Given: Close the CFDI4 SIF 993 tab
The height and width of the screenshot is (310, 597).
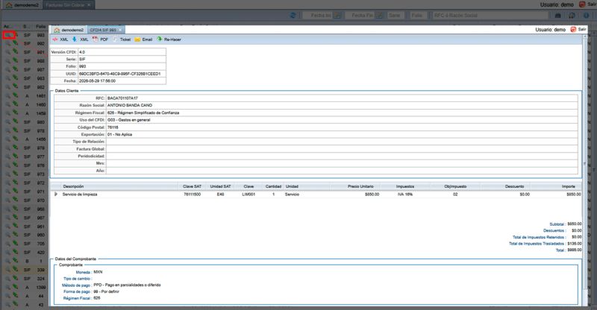Looking at the screenshot, I should pyautogui.click(x=120, y=30).
